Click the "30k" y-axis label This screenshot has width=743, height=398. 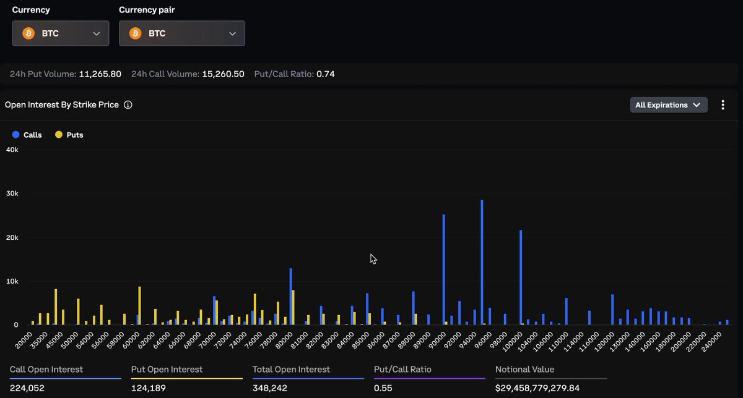click(12, 194)
